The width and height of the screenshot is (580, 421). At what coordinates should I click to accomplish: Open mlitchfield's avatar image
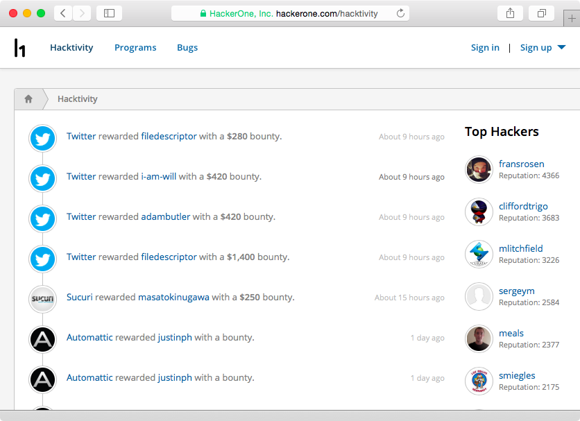479,254
